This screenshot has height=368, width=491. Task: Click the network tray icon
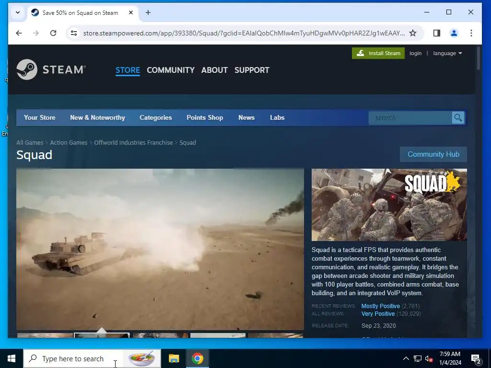418,358
